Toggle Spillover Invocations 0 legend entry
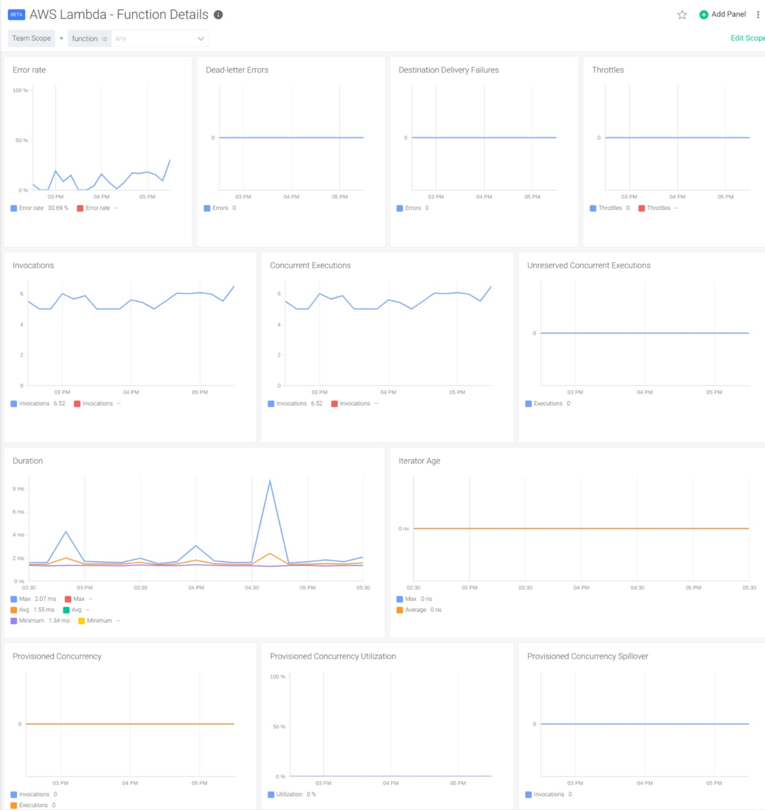 (548, 794)
